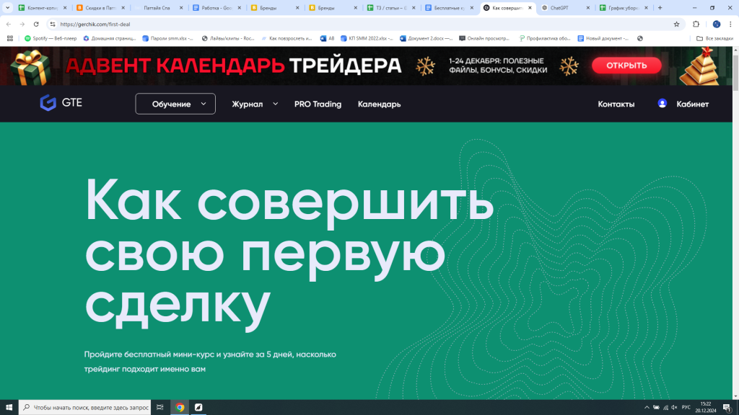Bookmark this page with the star icon

676,24
